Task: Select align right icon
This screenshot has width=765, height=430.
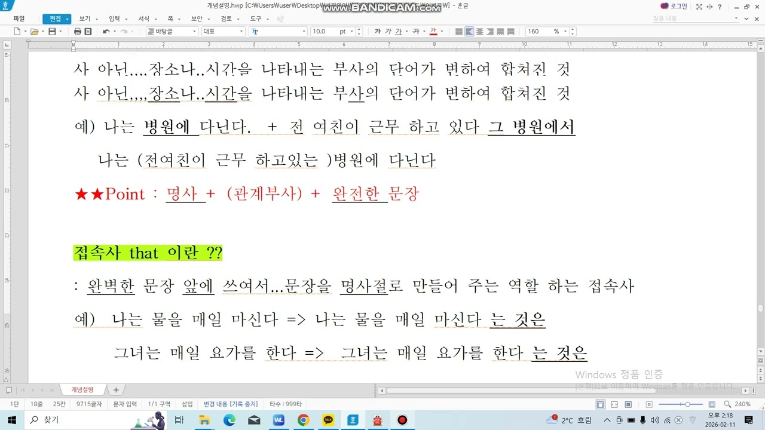Action: [x=490, y=32]
